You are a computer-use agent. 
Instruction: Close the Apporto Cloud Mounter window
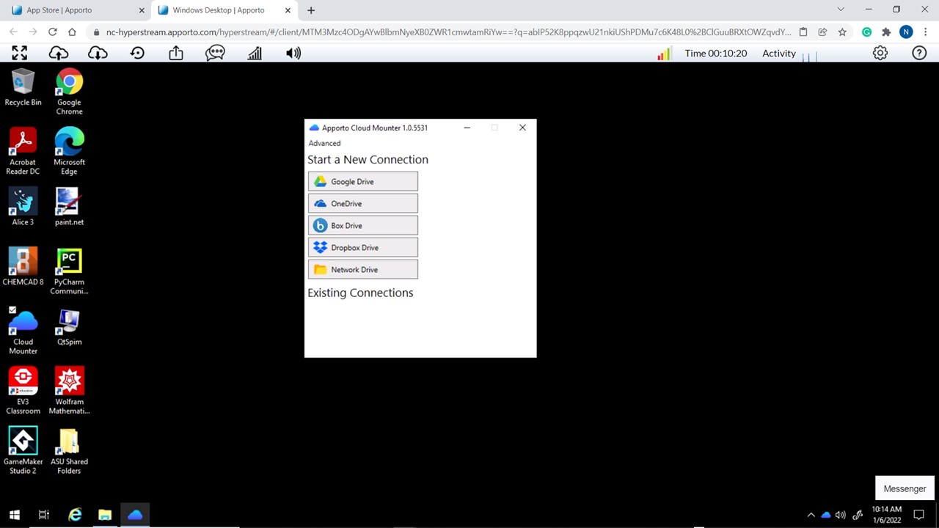(x=522, y=128)
